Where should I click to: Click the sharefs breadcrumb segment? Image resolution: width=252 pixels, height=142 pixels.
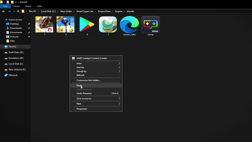point(130,11)
